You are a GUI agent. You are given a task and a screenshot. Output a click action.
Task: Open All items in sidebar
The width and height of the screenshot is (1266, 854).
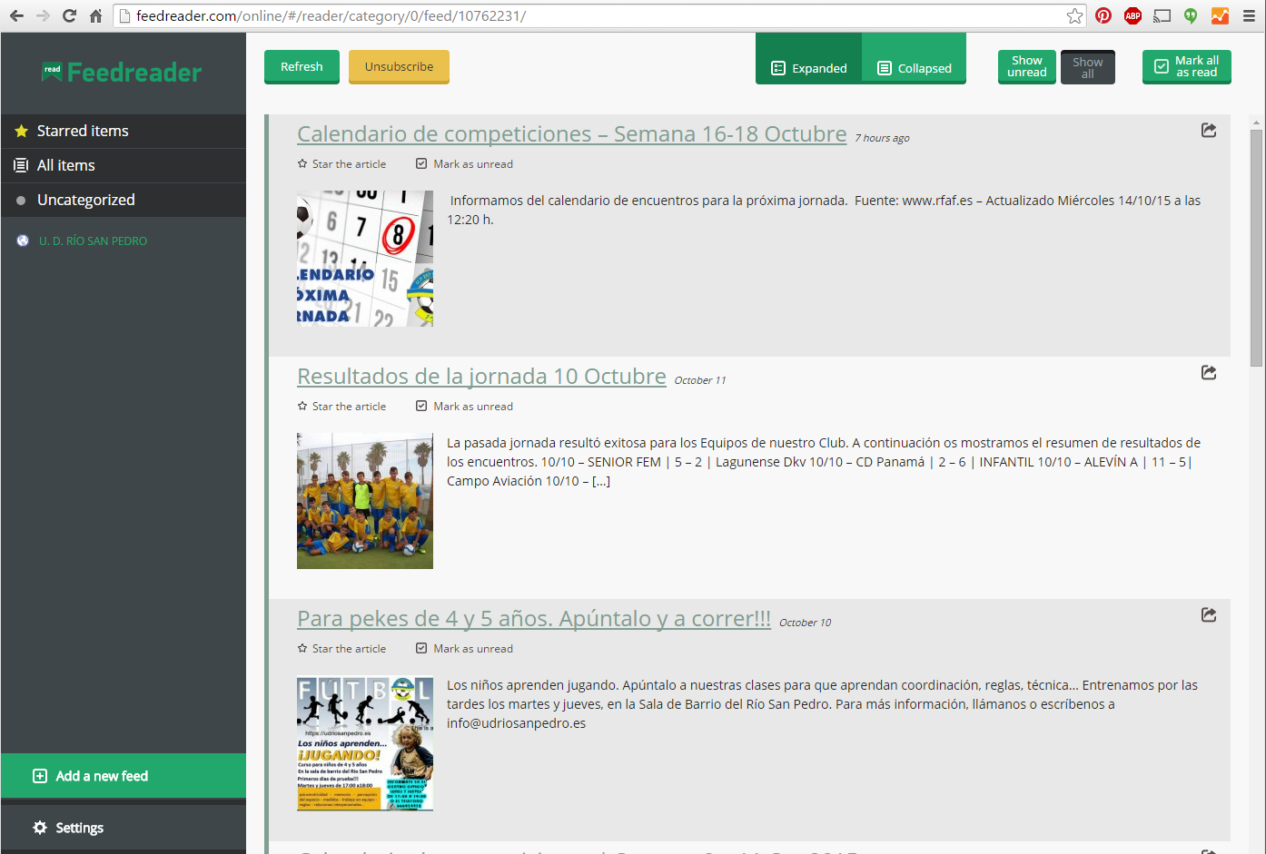click(x=124, y=166)
